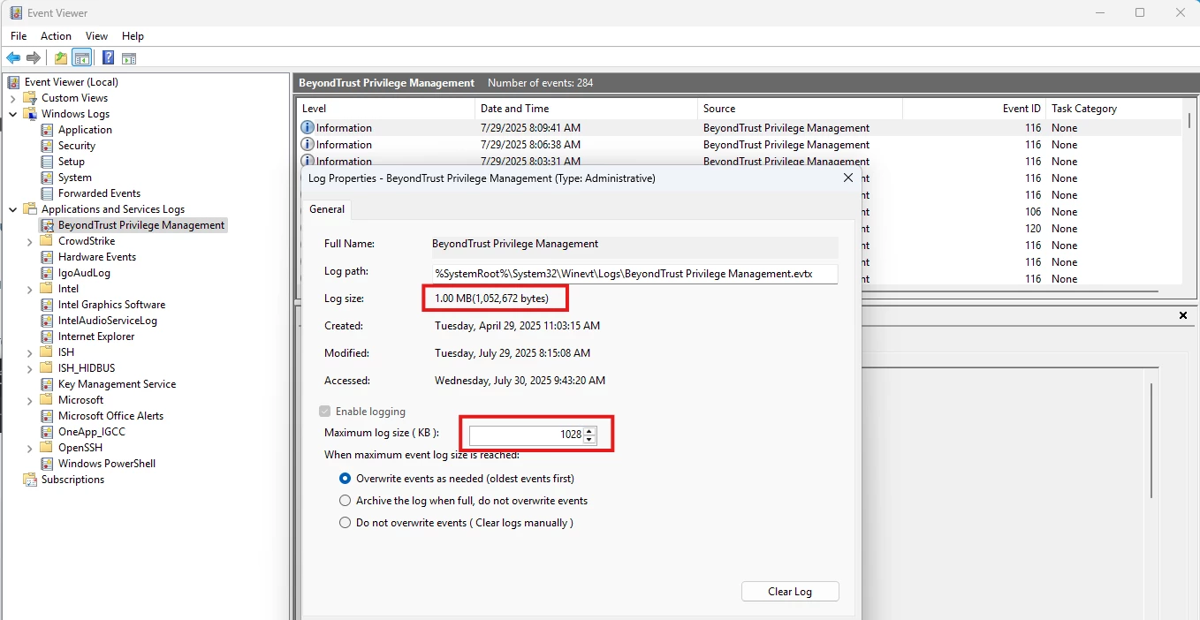This screenshot has height=620, width=1200.
Task: Open the Action menu
Action: point(56,36)
